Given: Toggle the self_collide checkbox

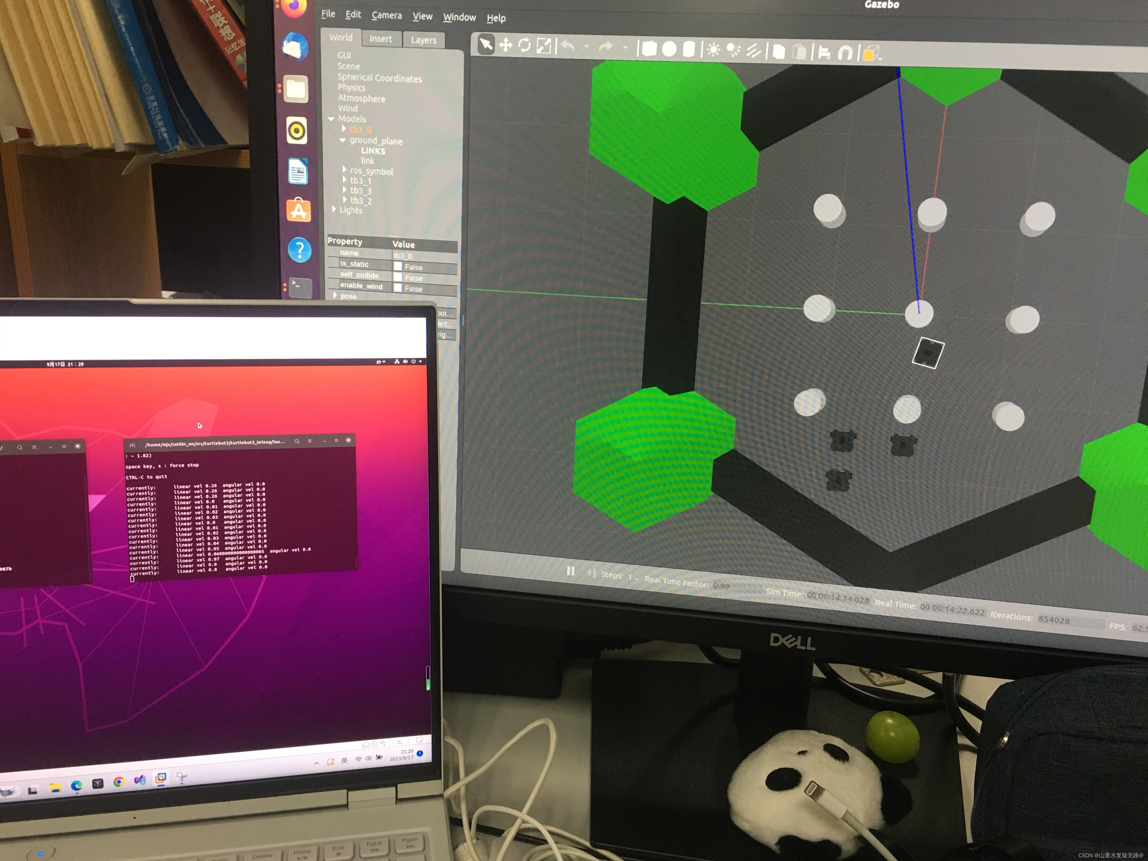Looking at the screenshot, I should tap(398, 277).
